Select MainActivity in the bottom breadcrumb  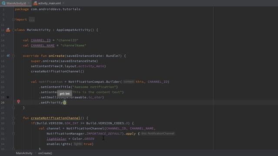[24, 153]
